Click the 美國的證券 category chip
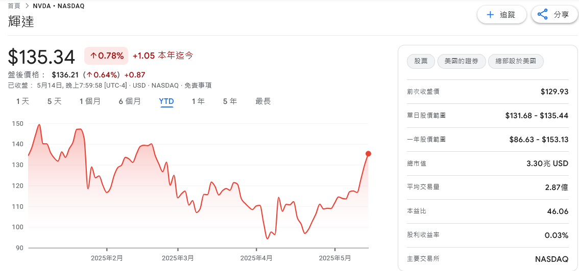The height and width of the screenshot is (271, 579). pyautogui.click(x=461, y=62)
